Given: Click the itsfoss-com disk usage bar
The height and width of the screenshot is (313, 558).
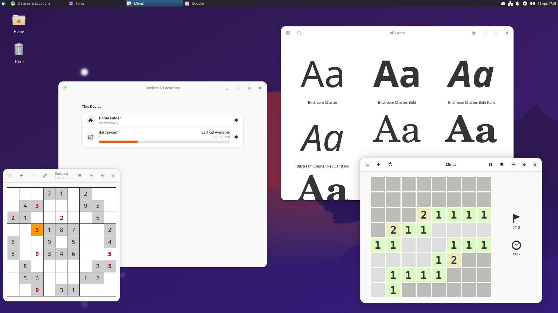Looking at the screenshot, I should 164,142.
